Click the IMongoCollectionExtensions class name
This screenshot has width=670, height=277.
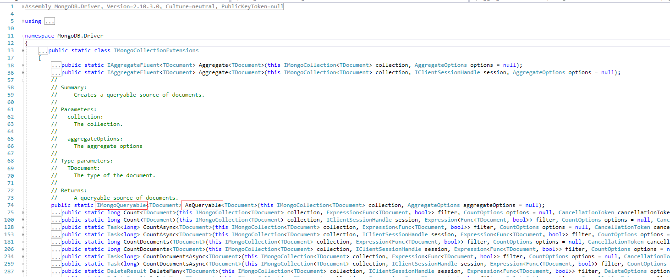tap(156, 50)
